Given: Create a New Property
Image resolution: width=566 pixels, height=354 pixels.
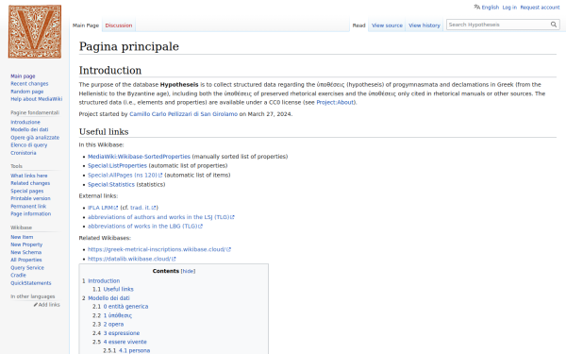Looking at the screenshot, I should tap(26, 244).
